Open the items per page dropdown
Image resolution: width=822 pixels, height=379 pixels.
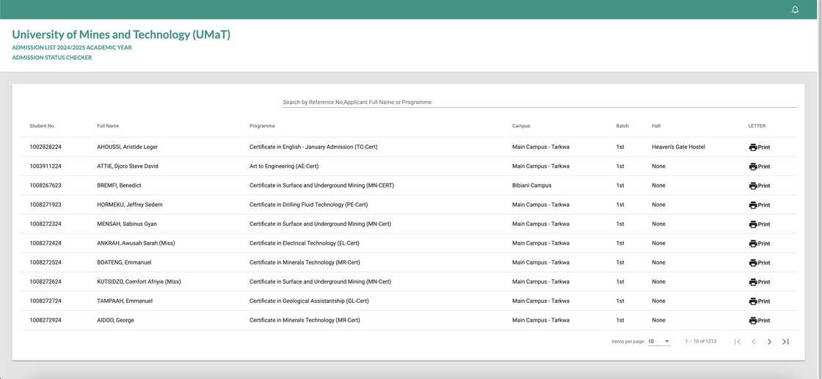point(659,342)
